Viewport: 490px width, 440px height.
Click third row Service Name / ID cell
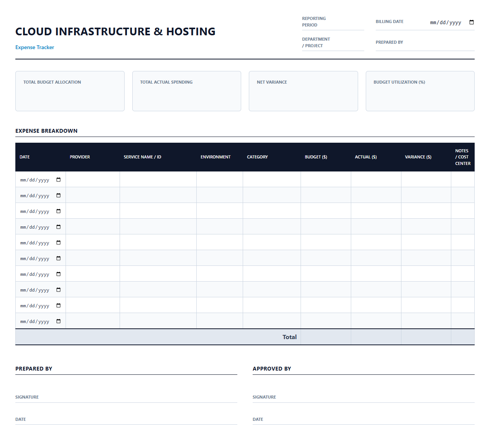coord(158,211)
